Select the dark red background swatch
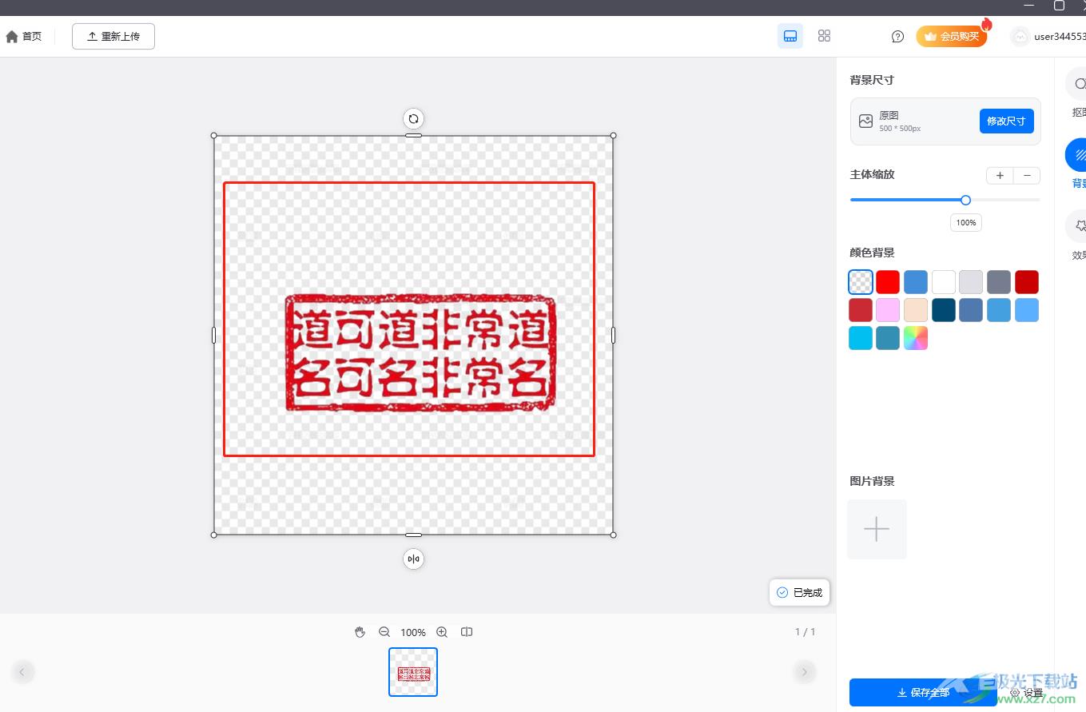Viewport: 1086px width, 712px height. click(x=1027, y=282)
